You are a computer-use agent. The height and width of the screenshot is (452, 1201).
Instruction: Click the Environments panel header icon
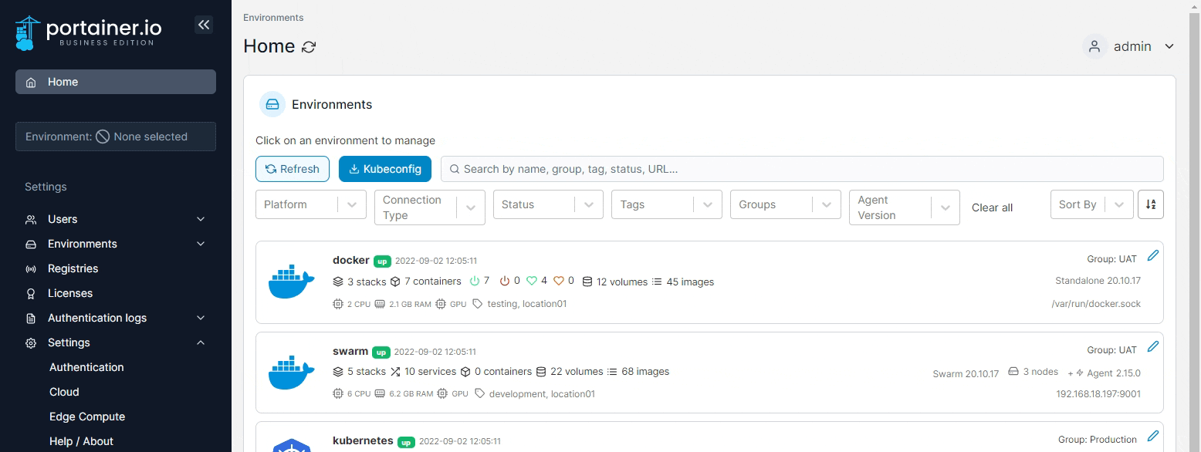coord(272,104)
